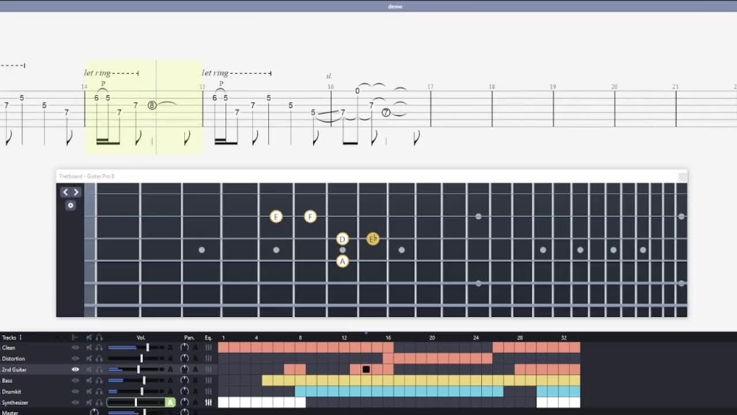
Task: Solo the Drumkit track
Action: pos(99,391)
